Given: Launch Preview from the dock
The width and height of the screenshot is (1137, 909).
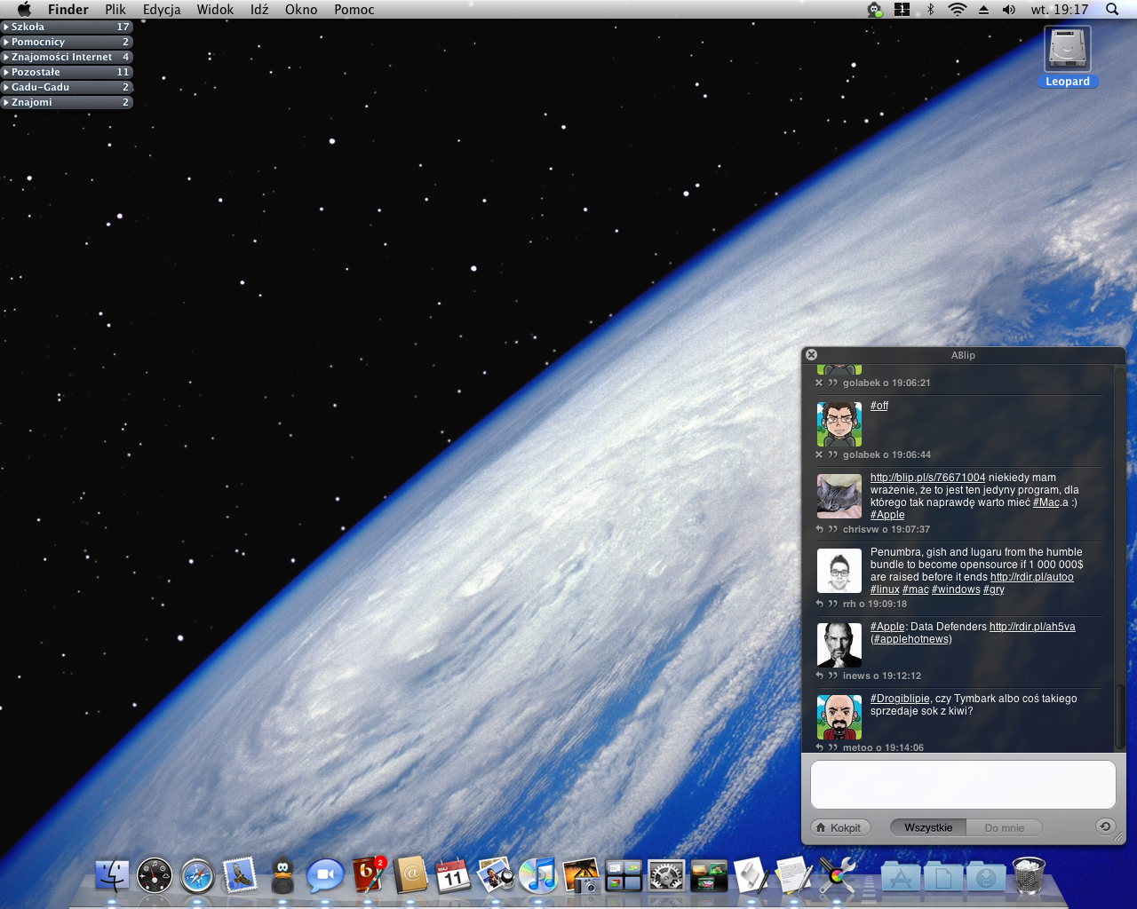Looking at the screenshot, I should pyautogui.click(x=496, y=876).
